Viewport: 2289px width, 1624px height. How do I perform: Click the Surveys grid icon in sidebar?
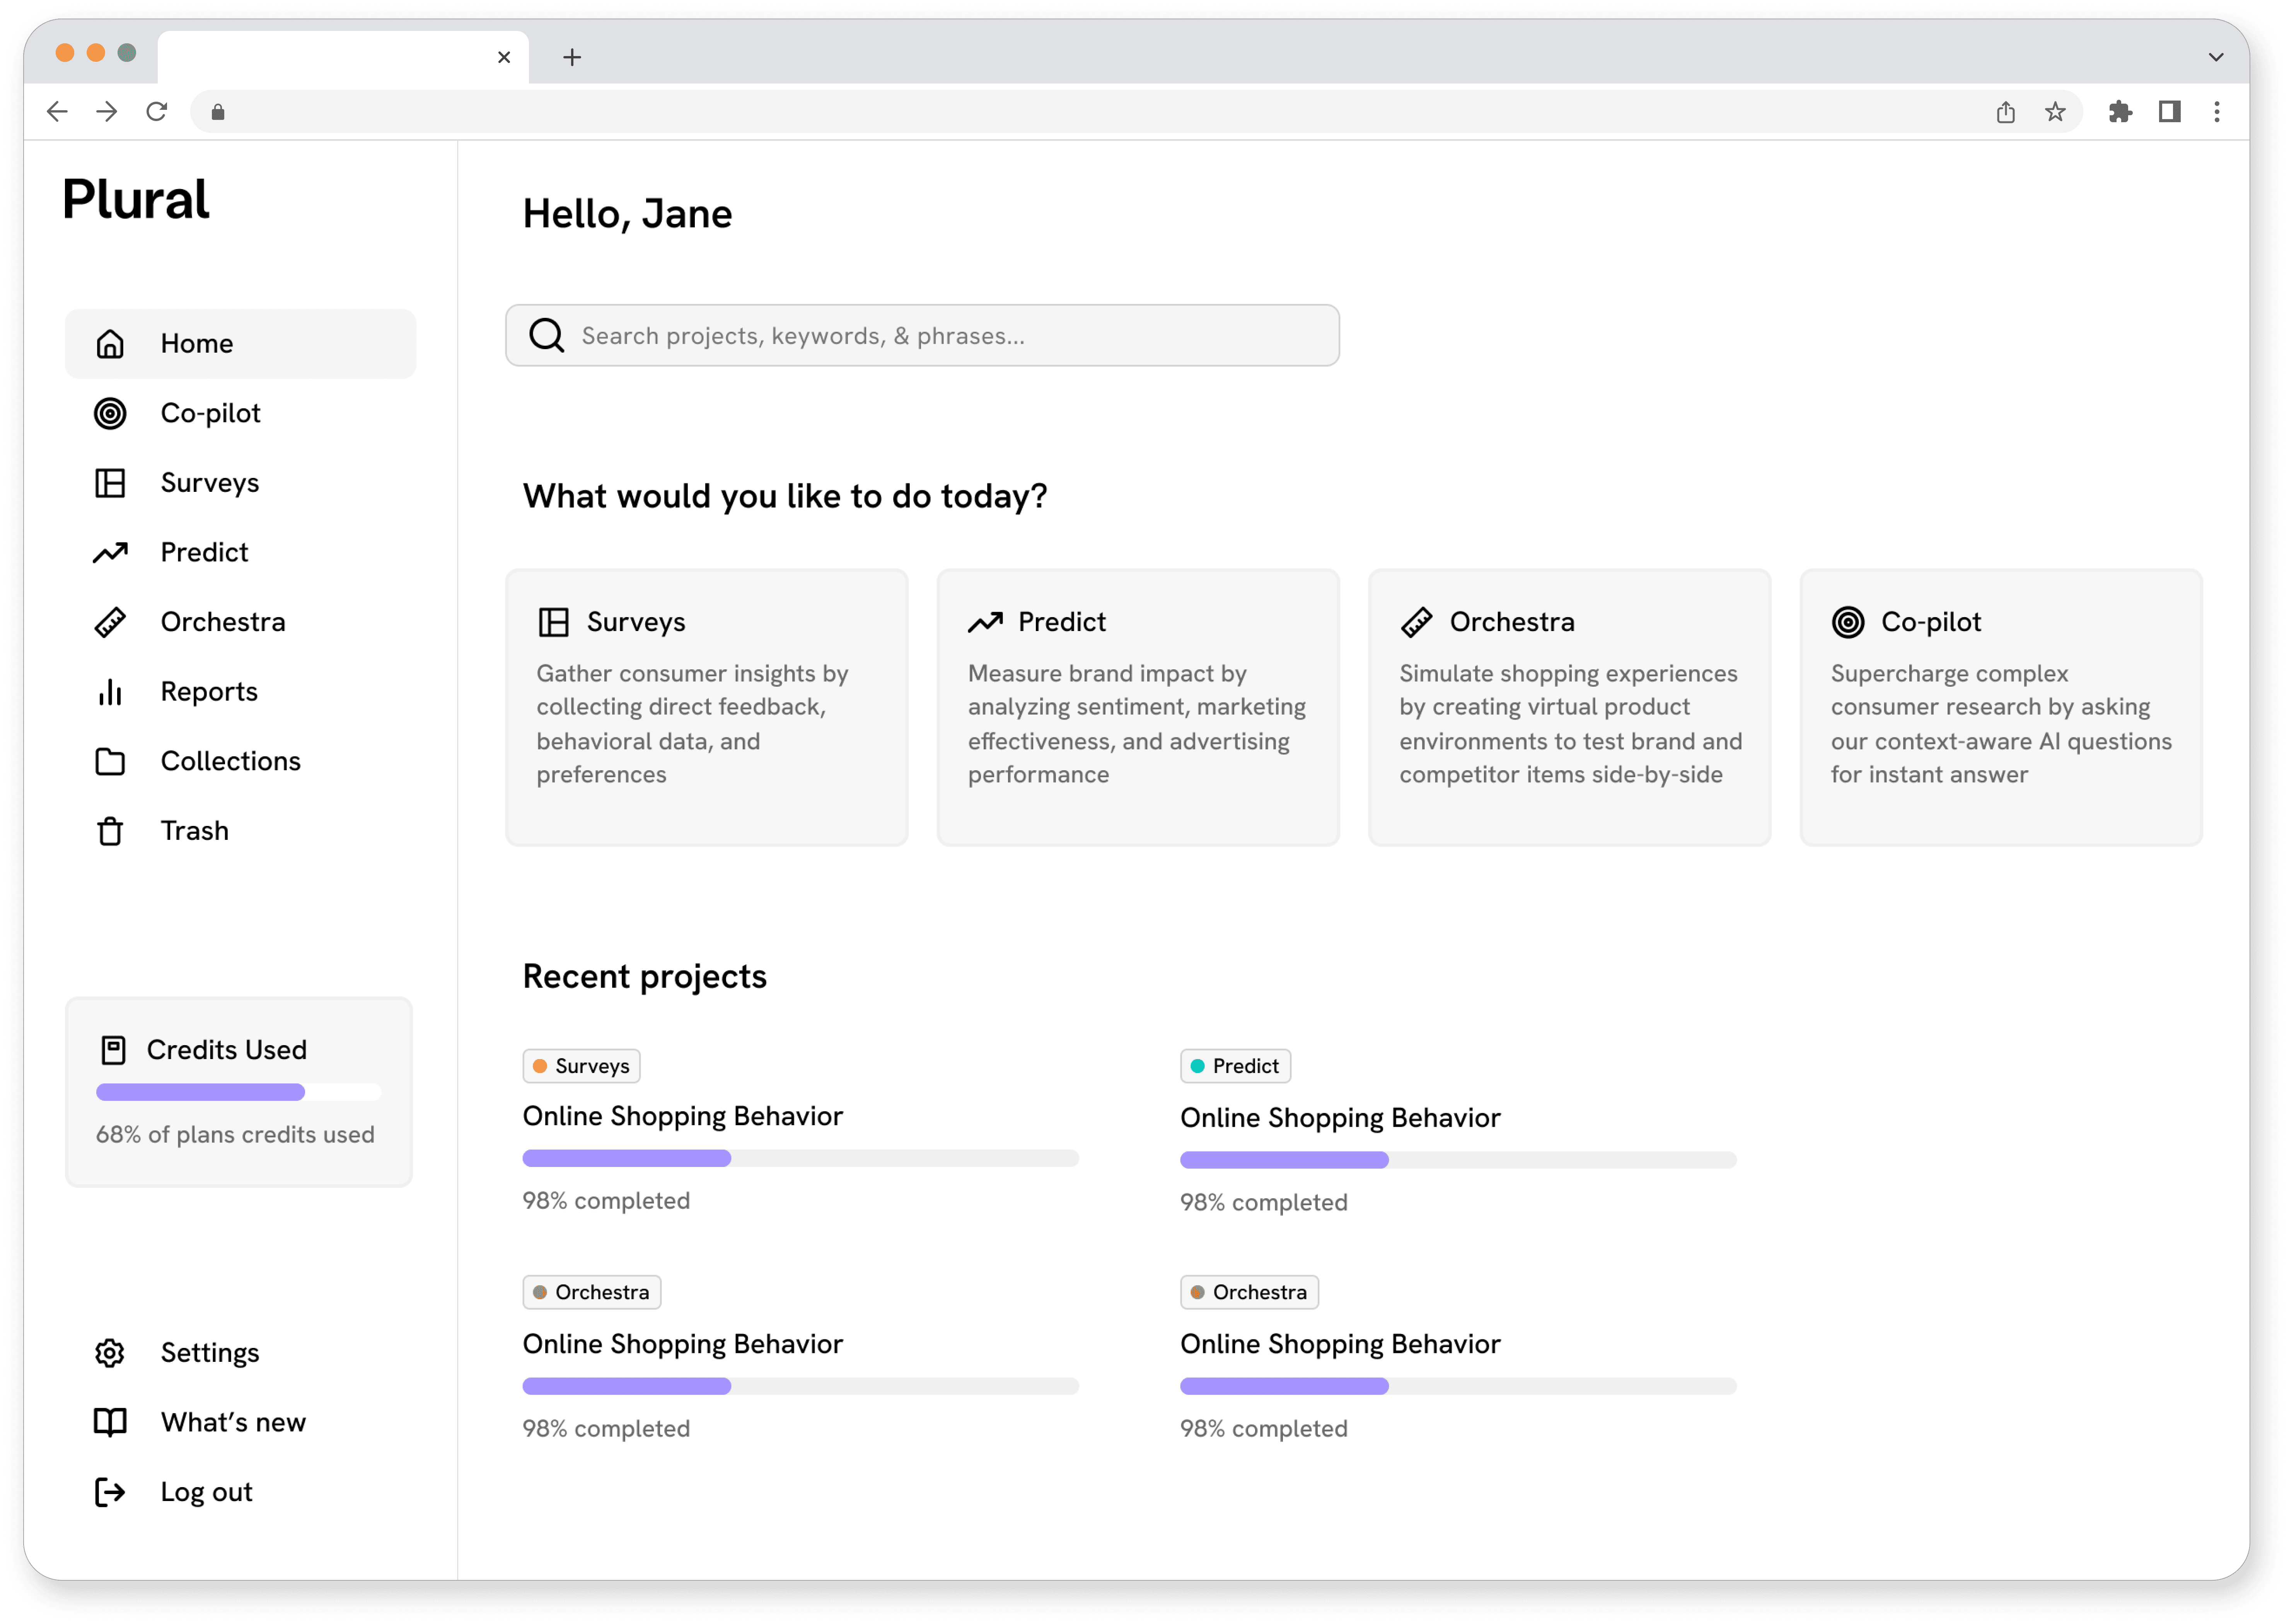[110, 483]
